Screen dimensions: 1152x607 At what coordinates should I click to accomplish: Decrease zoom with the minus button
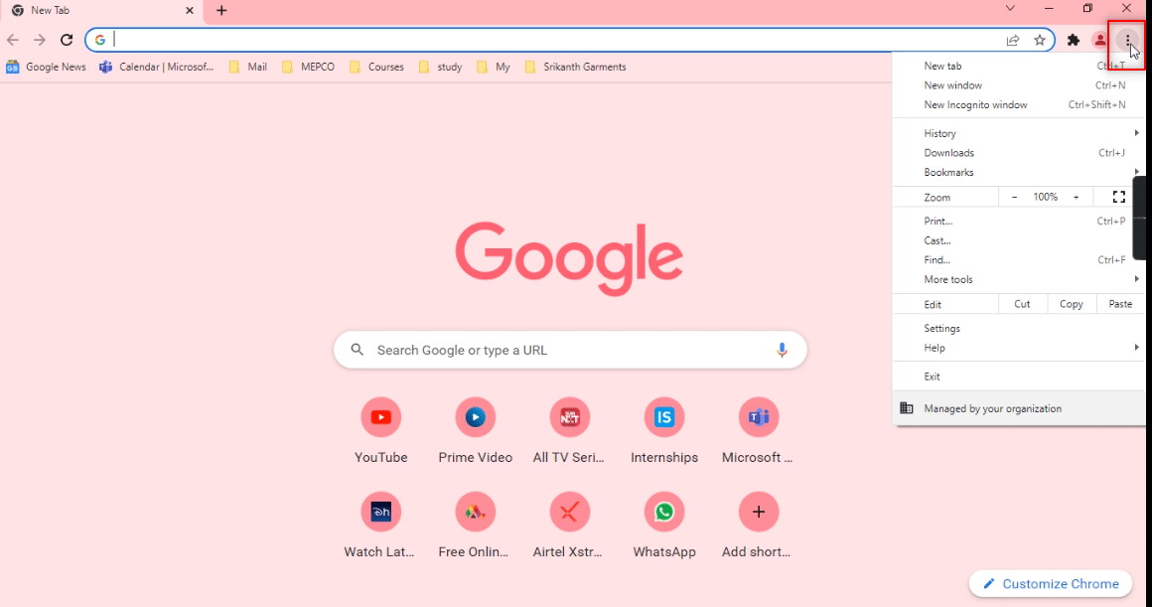(x=1015, y=197)
